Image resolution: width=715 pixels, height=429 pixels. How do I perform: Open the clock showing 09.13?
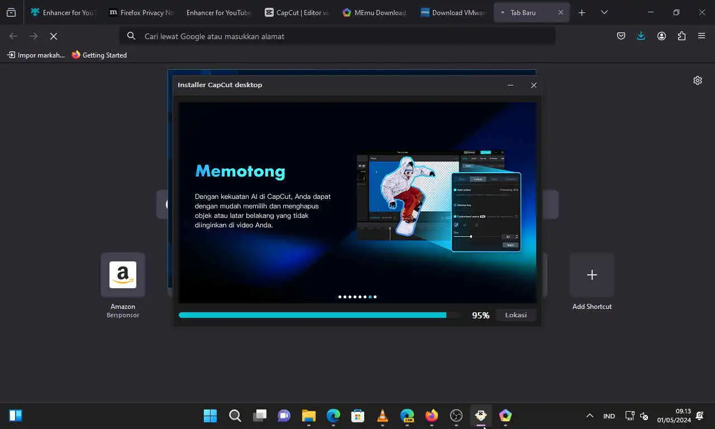point(674,416)
